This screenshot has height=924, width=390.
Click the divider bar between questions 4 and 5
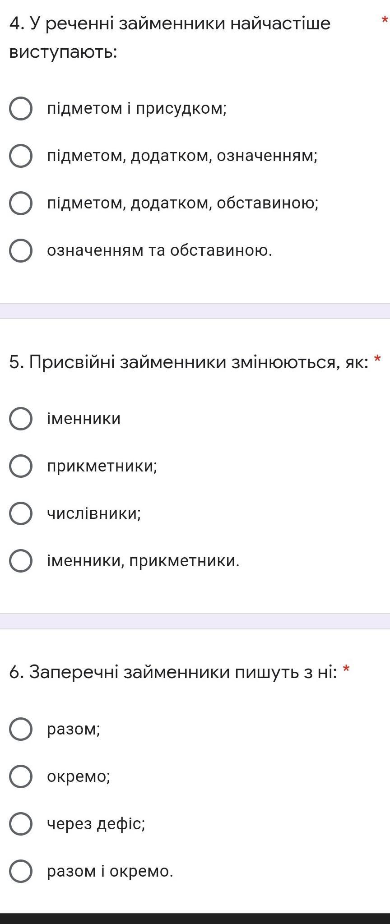point(195,311)
